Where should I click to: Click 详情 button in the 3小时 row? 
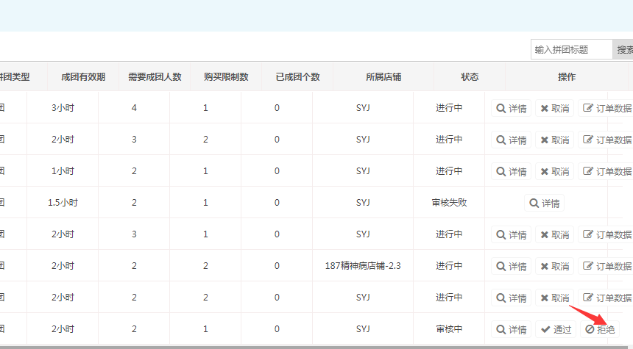click(512, 109)
